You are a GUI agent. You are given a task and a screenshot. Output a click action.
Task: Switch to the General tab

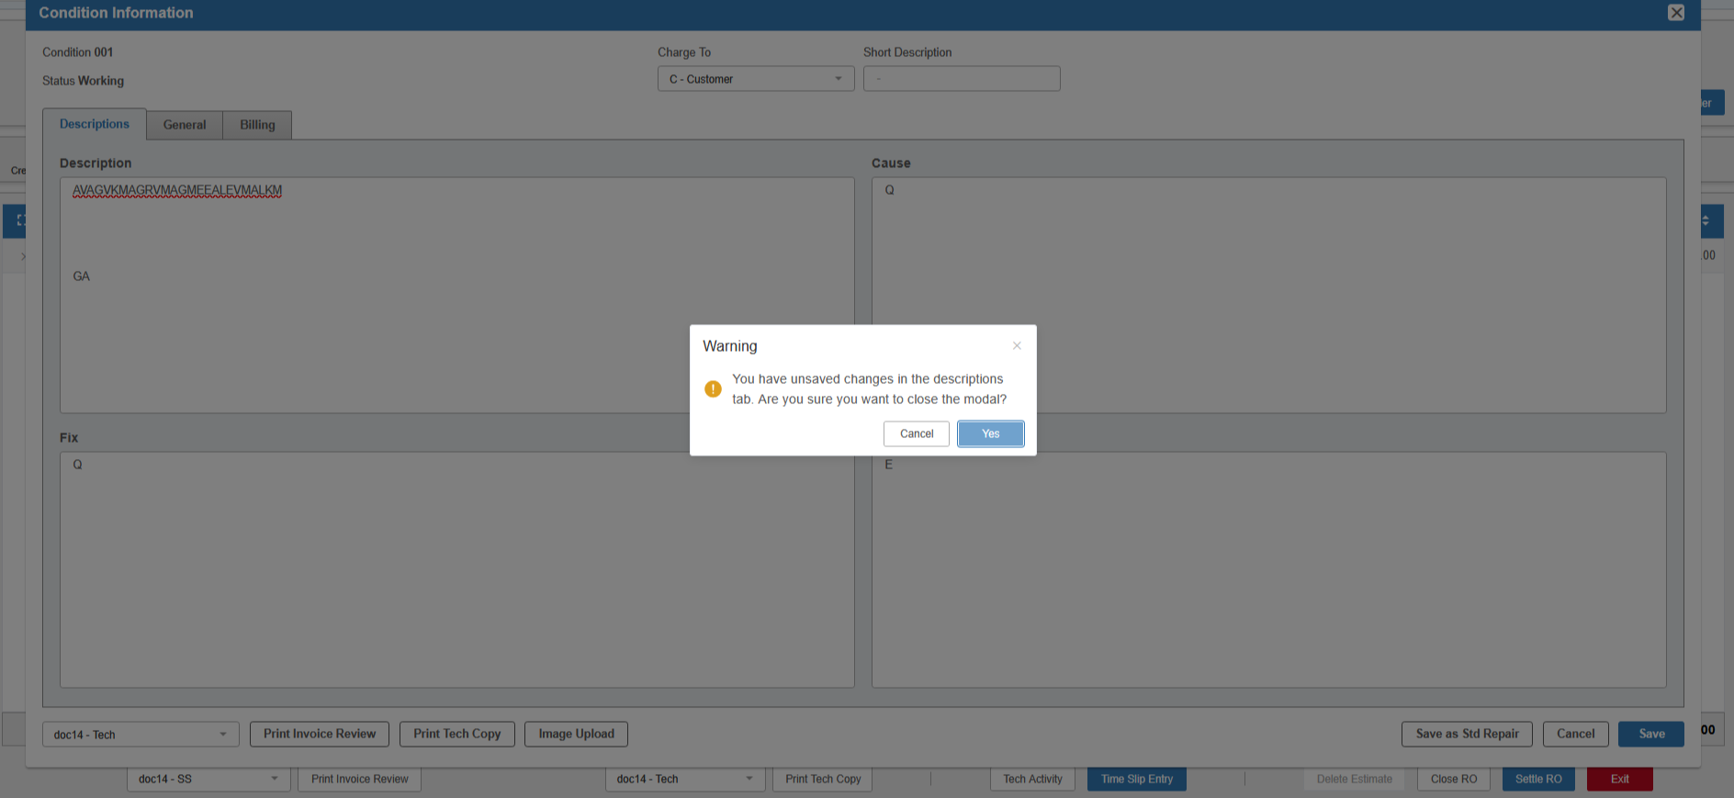[x=185, y=125]
